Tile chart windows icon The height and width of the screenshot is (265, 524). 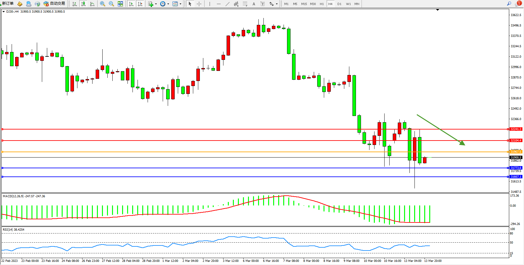[x=120, y=4]
